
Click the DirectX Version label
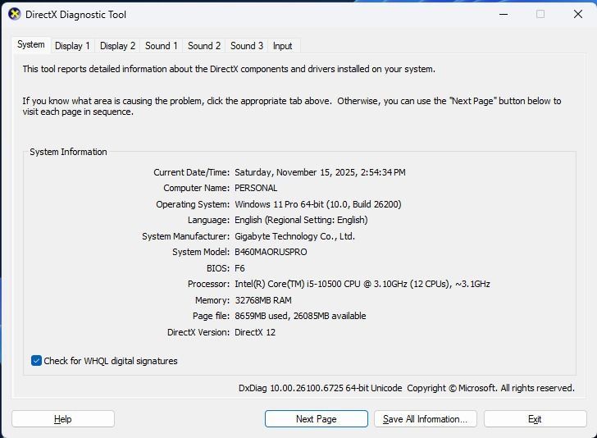198,332
